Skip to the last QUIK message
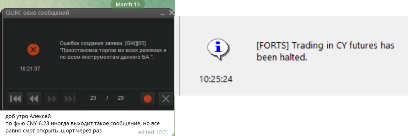The width and height of the screenshot is (408, 136). click(70, 98)
